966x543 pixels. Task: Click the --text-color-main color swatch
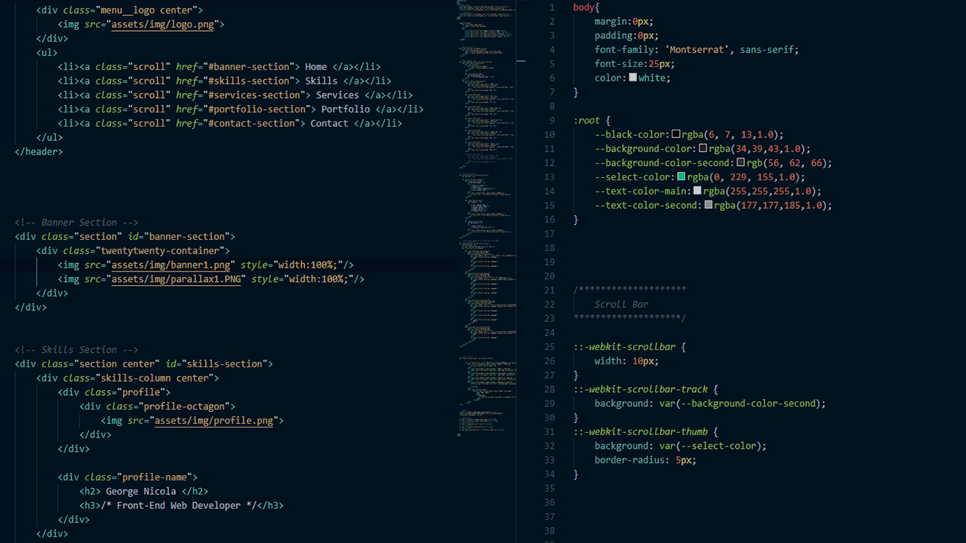click(x=697, y=192)
